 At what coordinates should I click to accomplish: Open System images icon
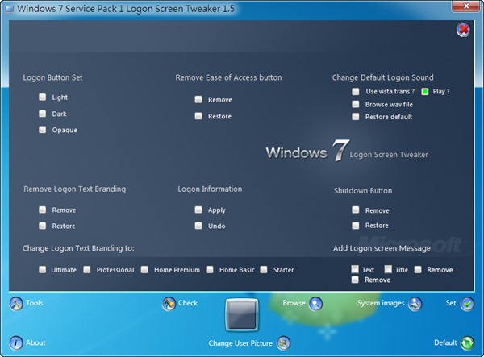pos(415,304)
